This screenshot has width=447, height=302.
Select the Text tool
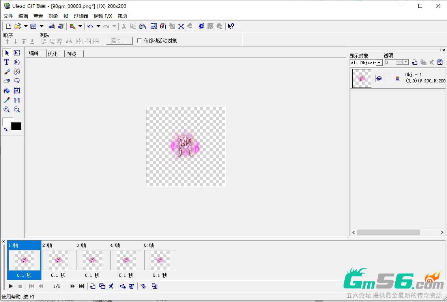point(6,62)
